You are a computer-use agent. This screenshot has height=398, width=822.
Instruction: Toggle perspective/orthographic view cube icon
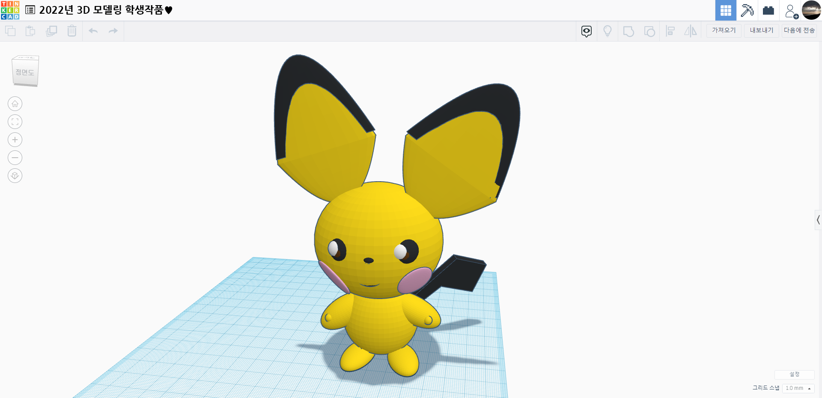(x=15, y=176)
